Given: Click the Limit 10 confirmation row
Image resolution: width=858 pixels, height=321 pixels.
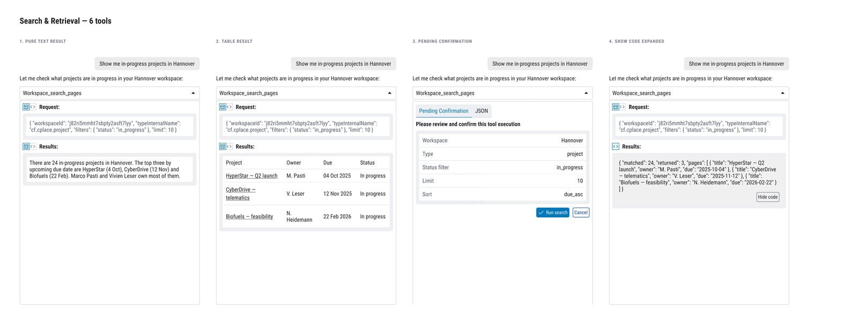Looking at the screenshot, I should click(502, 181).
